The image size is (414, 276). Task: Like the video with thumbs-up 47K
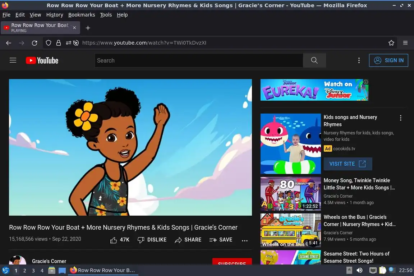pos(120,240)
